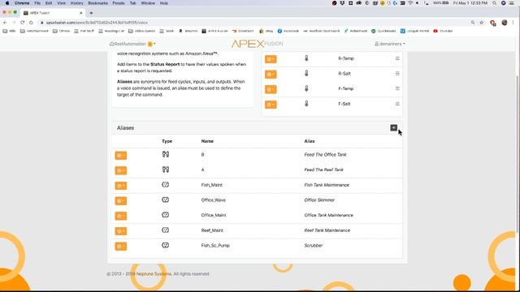Open the Chrome Edit menu
Viewport: 520px width, 292px height.
(x=49, y=3)
